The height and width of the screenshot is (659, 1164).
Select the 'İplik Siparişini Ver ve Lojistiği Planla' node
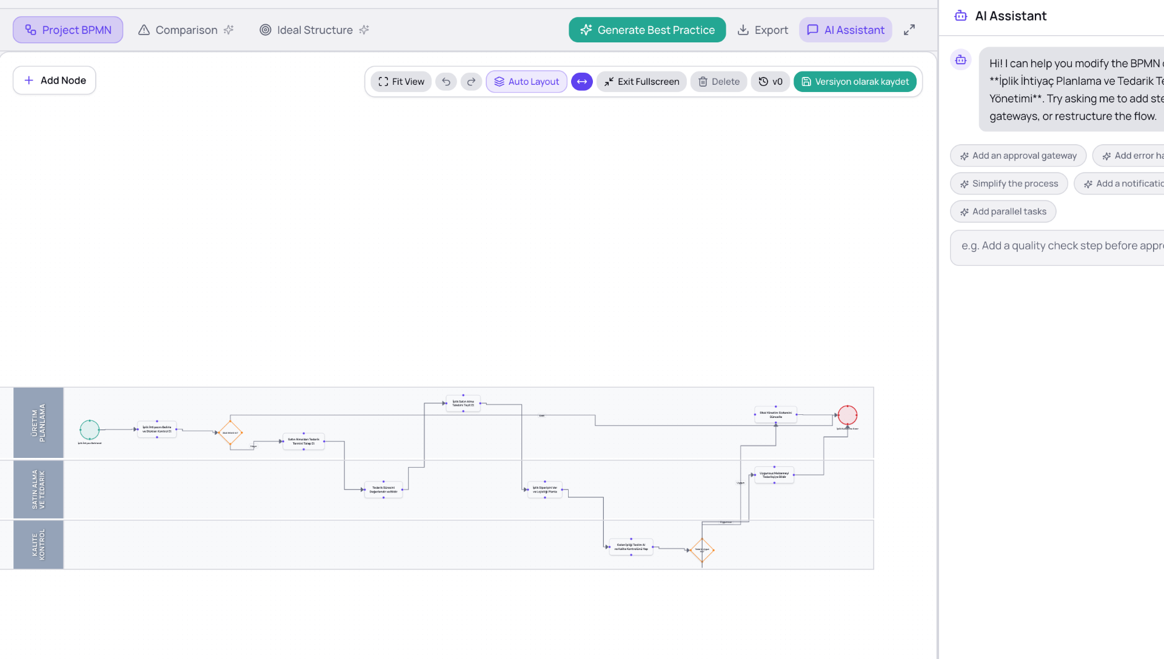click(545, 489)
